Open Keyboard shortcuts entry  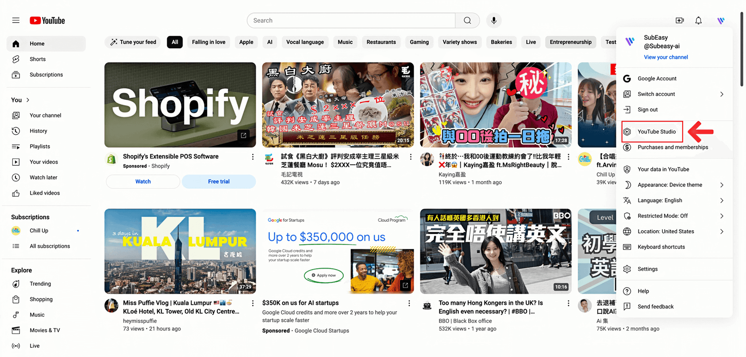click(x=674, y=247)
